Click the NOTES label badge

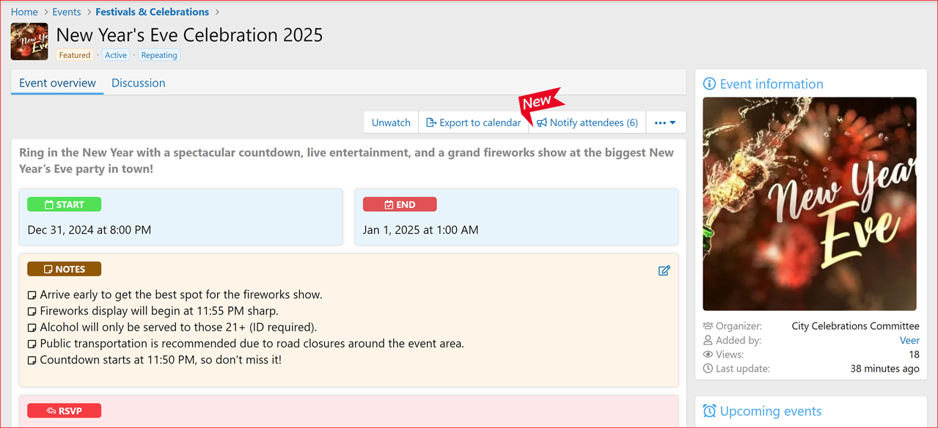point(65,269)
